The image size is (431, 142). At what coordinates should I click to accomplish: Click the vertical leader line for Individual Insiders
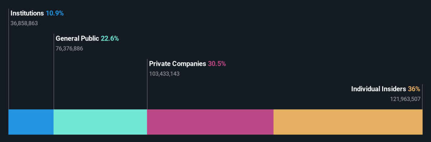pyautogui.click(x=422, y=97)
